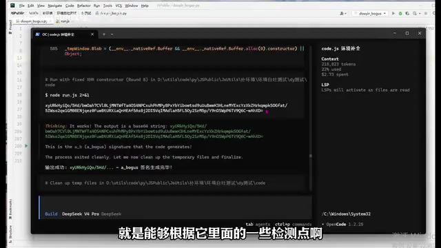Open the Project tool window sidebar button

[x=10, y=28]
